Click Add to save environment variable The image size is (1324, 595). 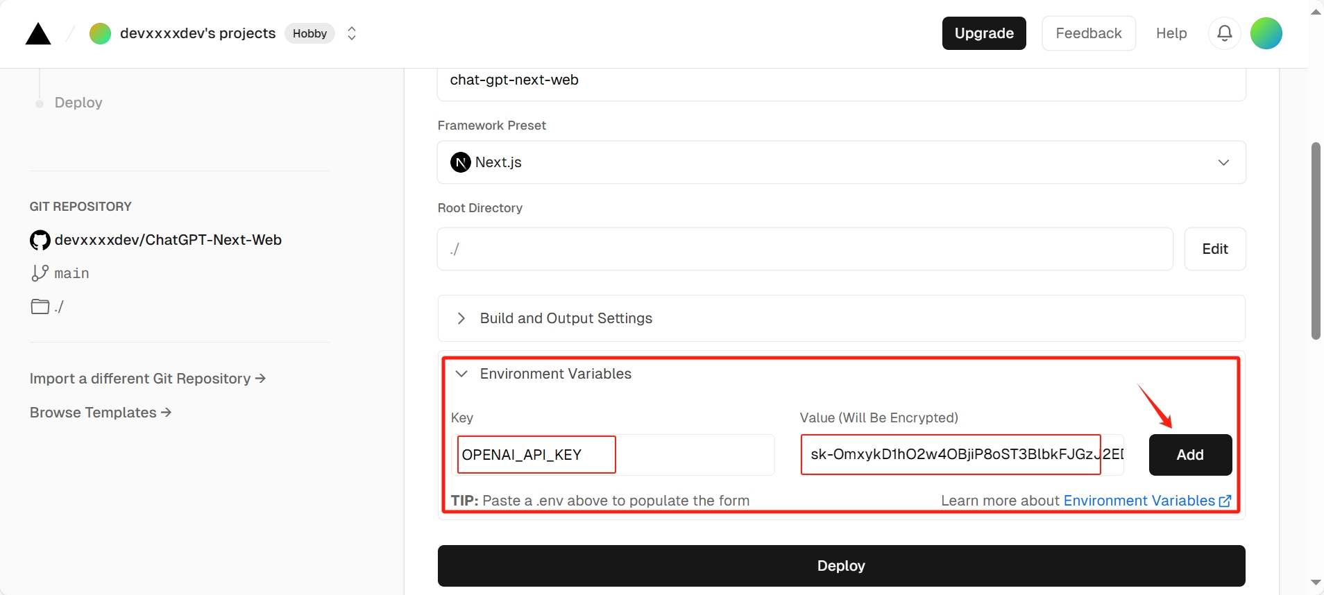click(1190, 455)
